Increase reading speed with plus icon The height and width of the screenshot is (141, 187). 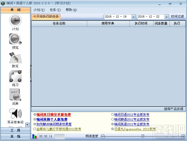pos(183,136)
